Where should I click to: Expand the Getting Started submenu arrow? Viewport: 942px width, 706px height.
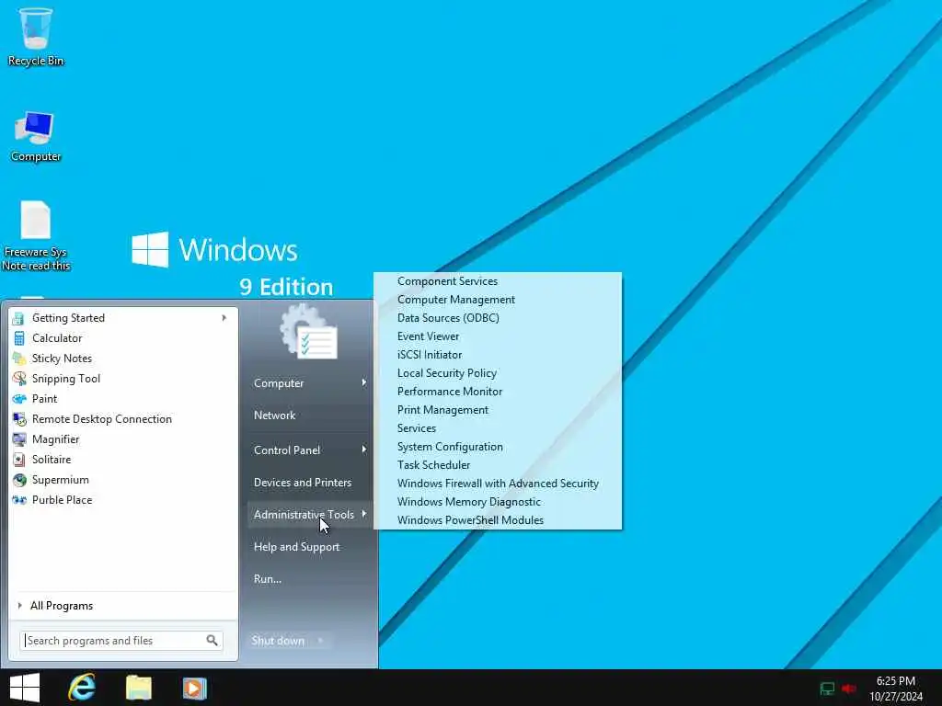[x=224, y=317]
